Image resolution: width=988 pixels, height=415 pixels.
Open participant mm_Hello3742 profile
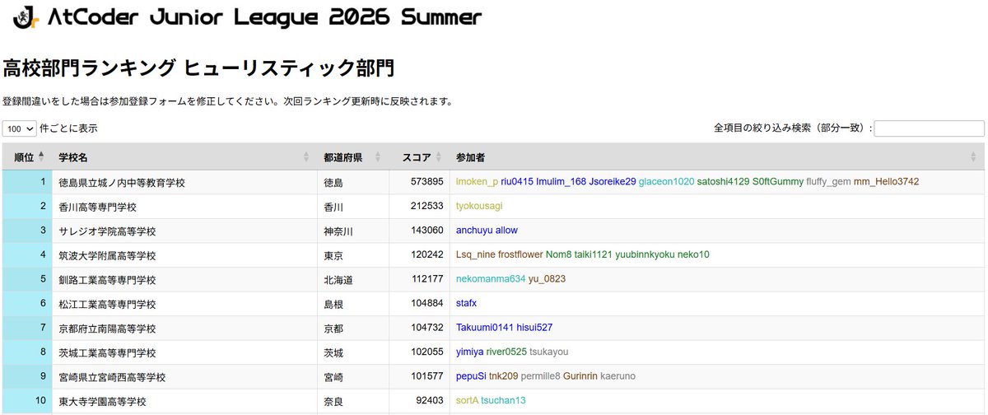click(x=886, y=181)
